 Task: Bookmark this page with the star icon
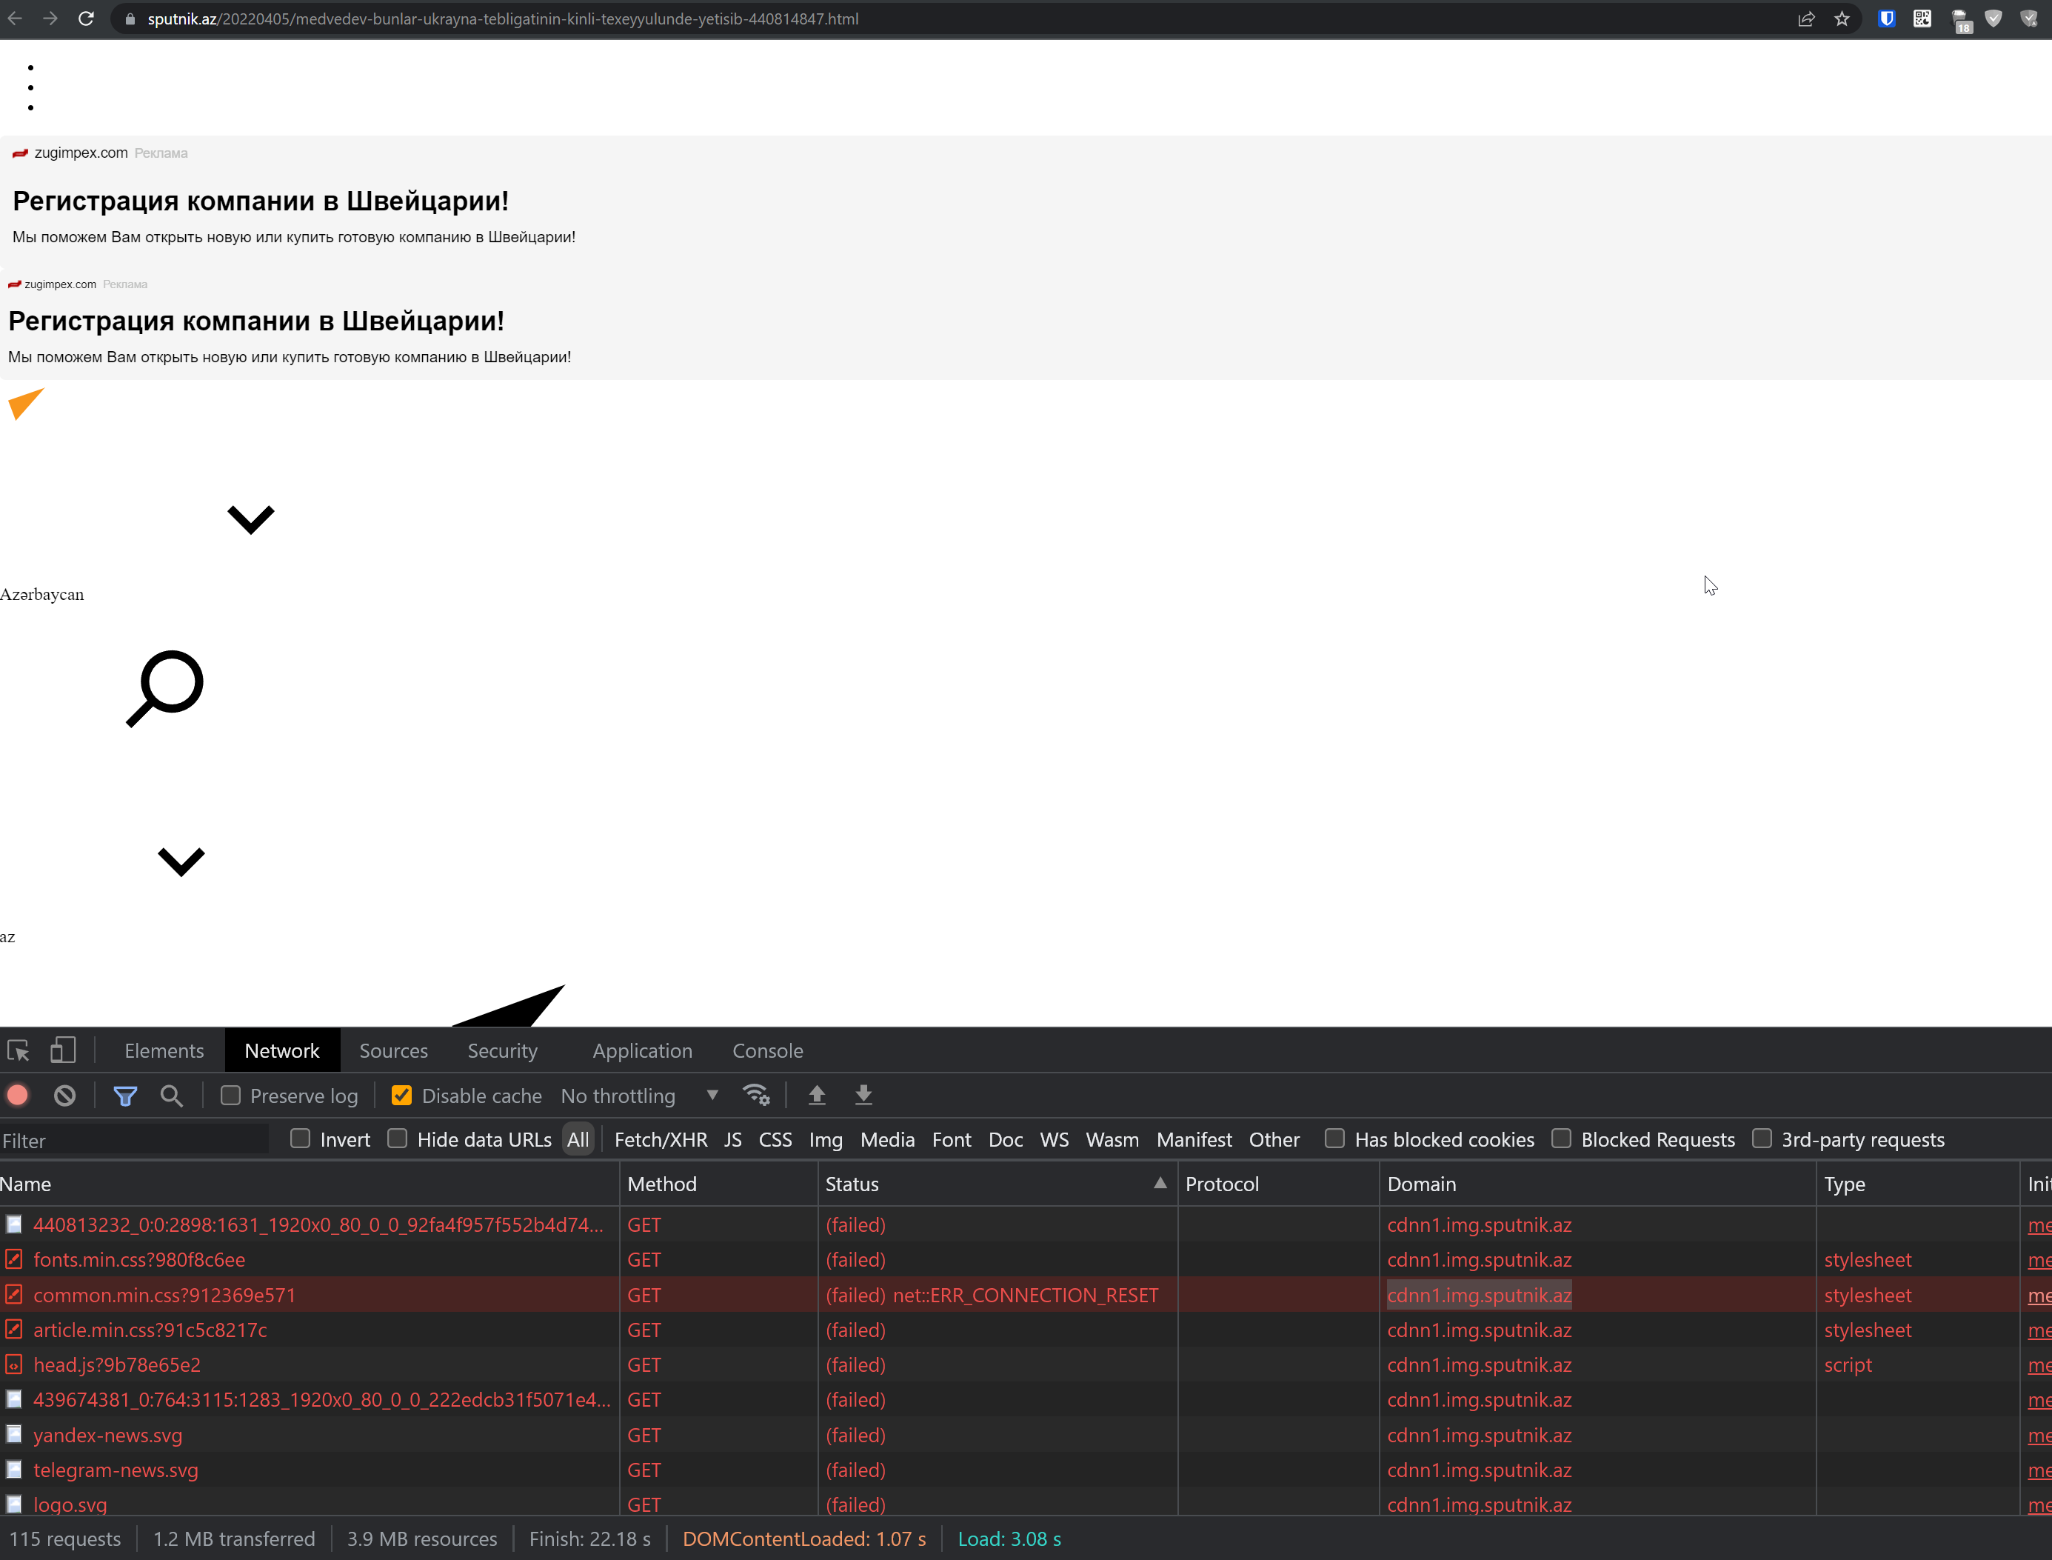pyautogui.click(x=1842, y=19)
